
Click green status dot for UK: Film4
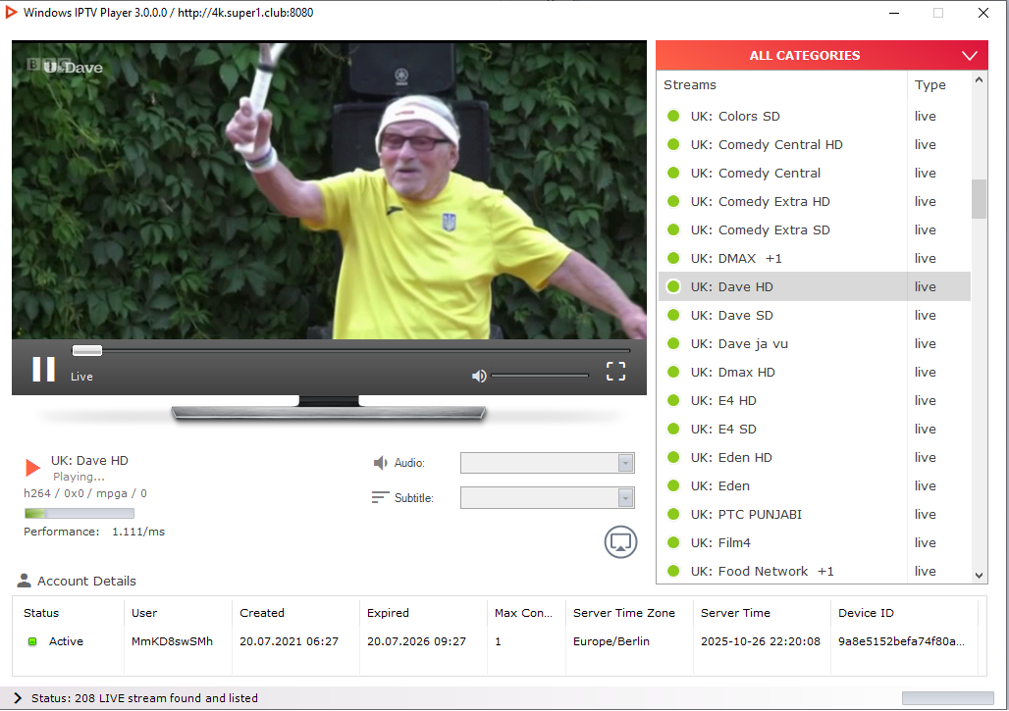[x=673, y=542]
